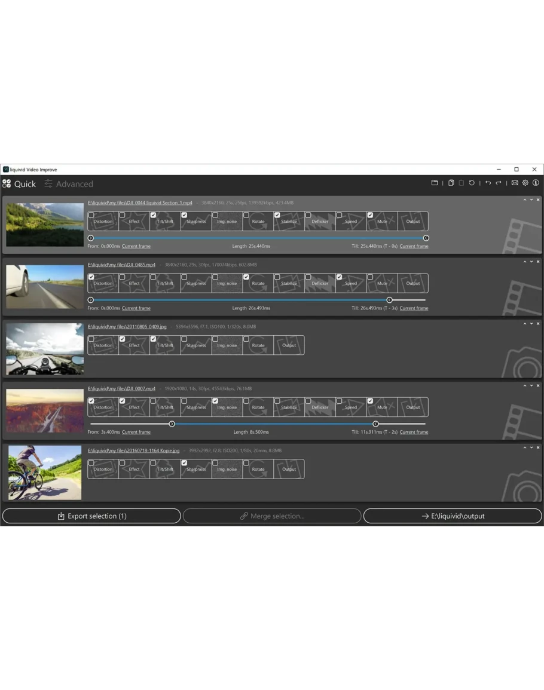The image size is (544, 690).
Task: Click end trim handle on DJI_0485.mp4 slider
Action: click(x=390, y=300)
